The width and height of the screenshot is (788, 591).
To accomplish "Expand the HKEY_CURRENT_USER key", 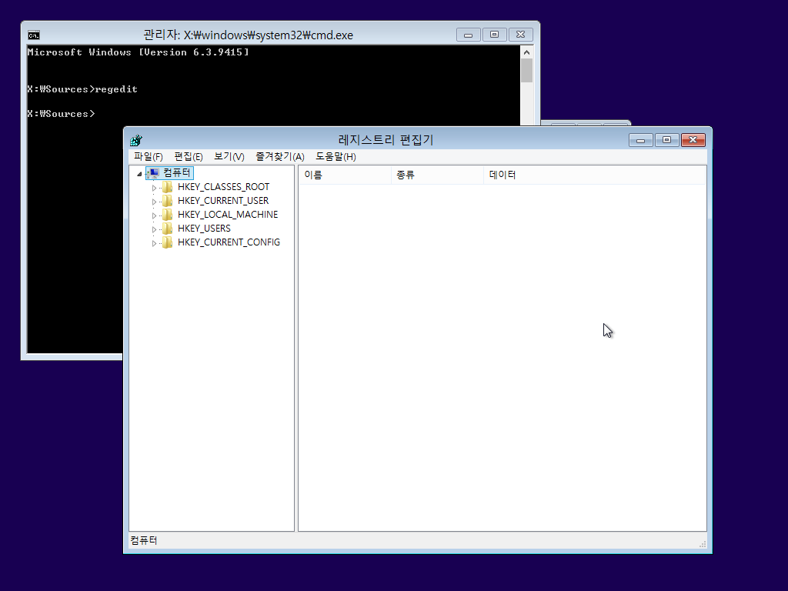I will click(154, 202).
